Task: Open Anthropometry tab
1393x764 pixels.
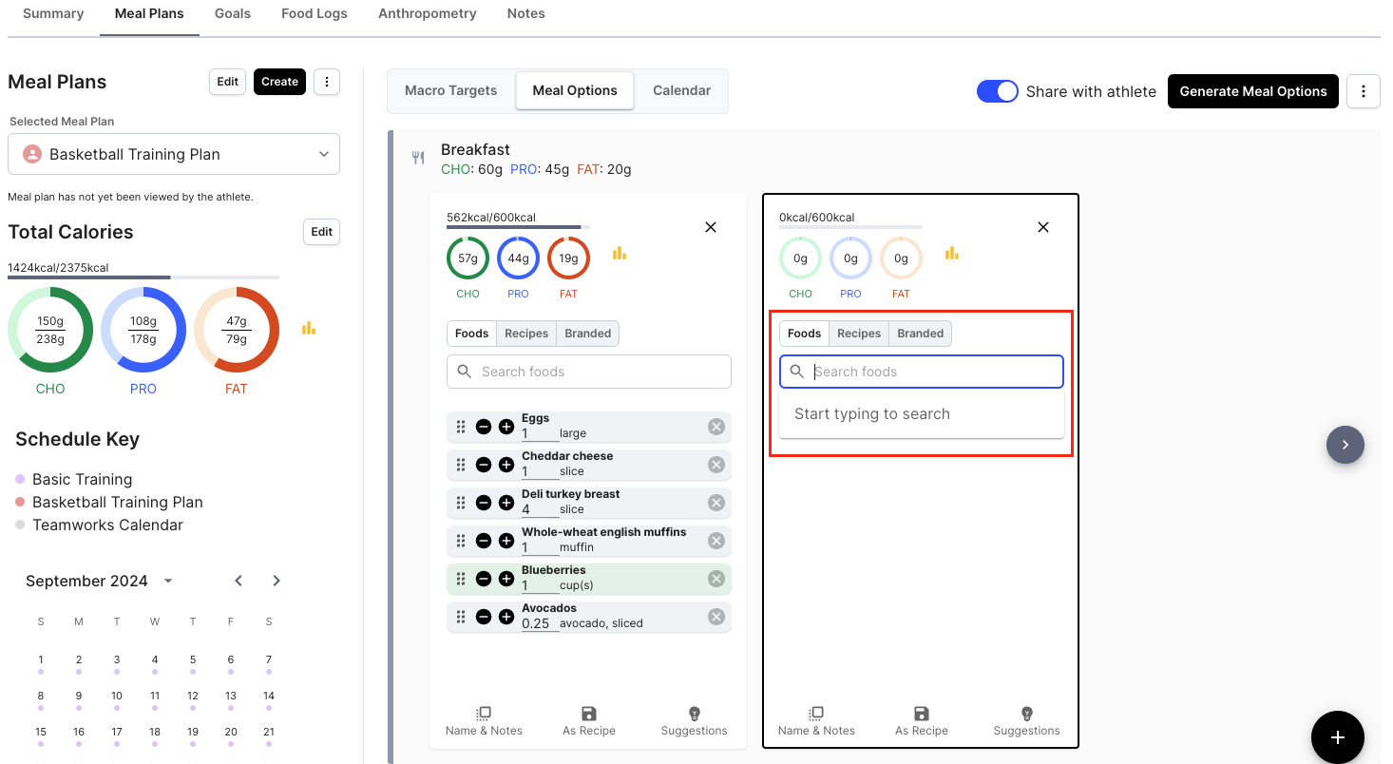Action: click(x=428, y=13)
